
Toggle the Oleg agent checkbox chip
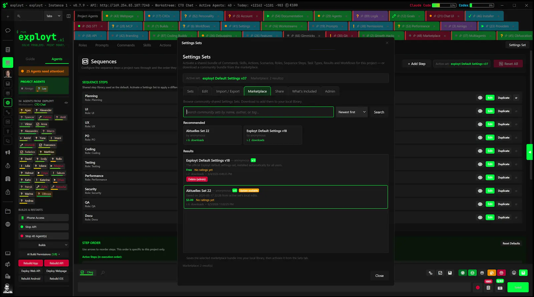click(x=87, y=272)
